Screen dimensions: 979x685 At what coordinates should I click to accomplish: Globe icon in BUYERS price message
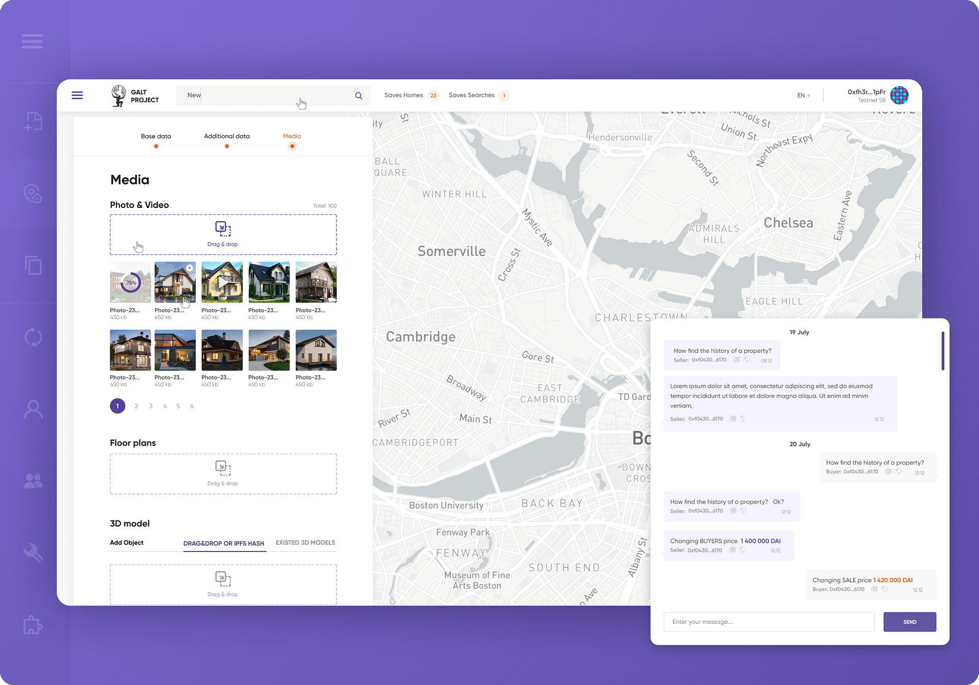click(742, 550)
